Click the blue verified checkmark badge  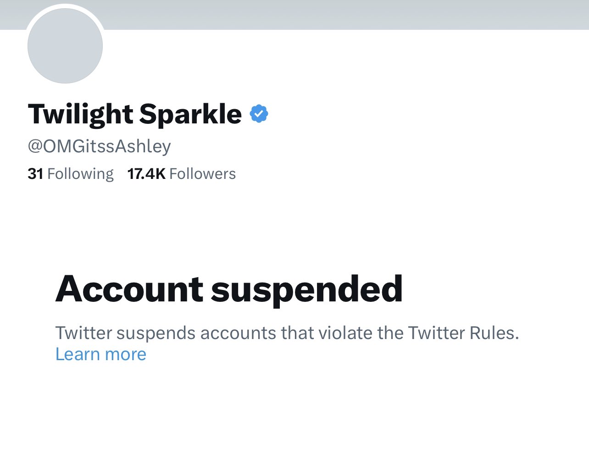[x=259, y=114]
